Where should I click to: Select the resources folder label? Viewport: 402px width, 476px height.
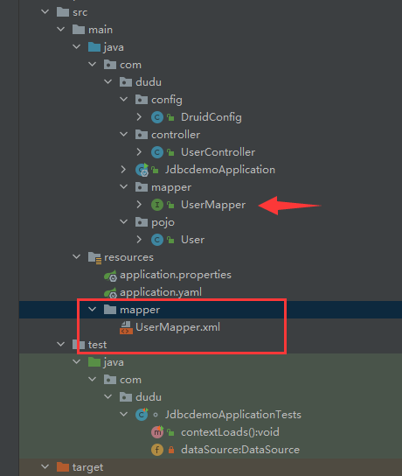pos(128,257)
